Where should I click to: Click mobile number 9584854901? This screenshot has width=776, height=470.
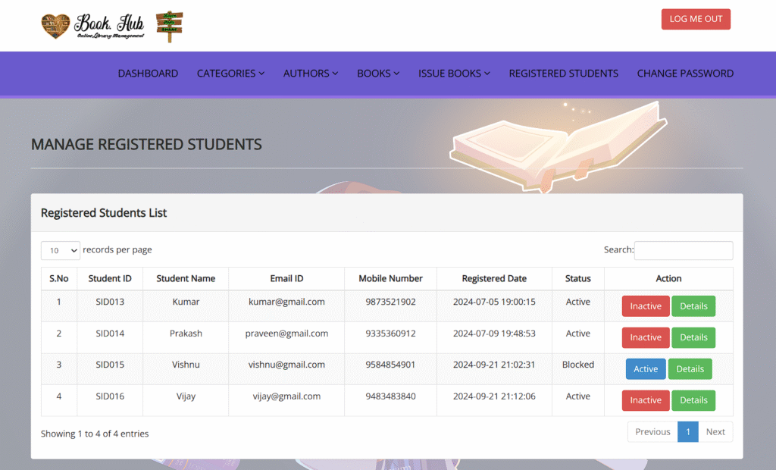click(x=390, y=365)
